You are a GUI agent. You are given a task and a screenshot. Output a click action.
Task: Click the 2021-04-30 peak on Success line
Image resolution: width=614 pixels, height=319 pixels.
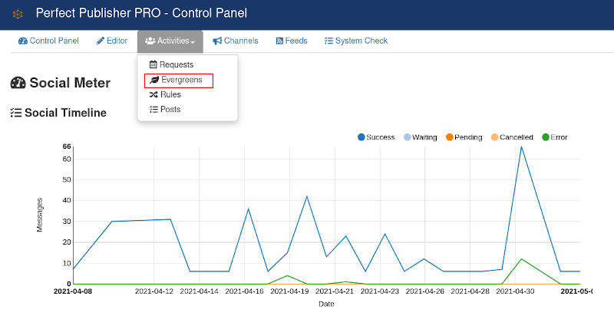[521, 146]
